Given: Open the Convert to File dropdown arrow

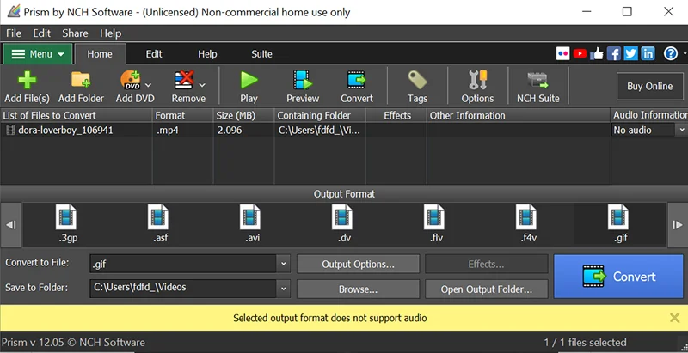Looking at the screenshot, I should pyautogui.click(x=284, y=264).
